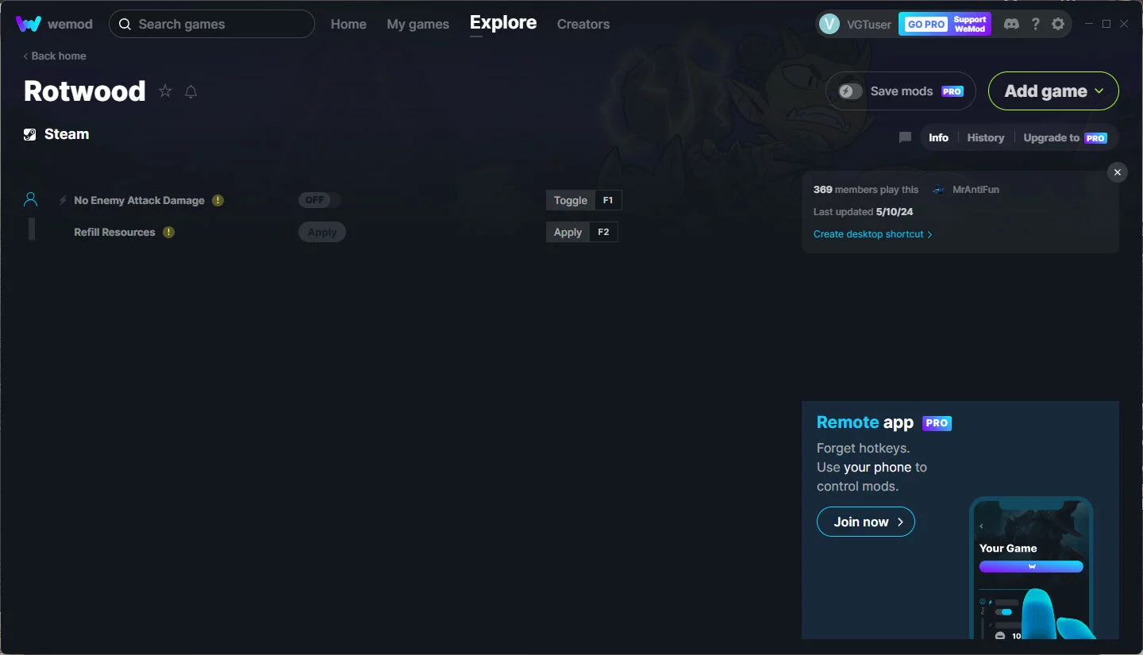Click the Apply pill for Refill Resources
Viewport: 1143px width, 655px height.
tap(322, 232)
